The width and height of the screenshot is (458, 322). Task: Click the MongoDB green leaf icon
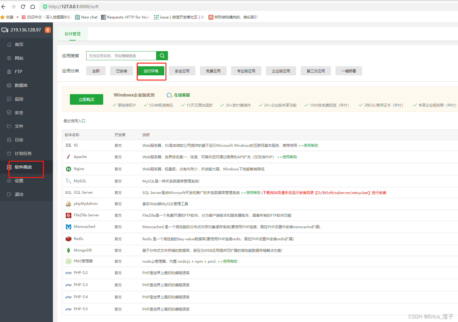[x=68, y=250]
